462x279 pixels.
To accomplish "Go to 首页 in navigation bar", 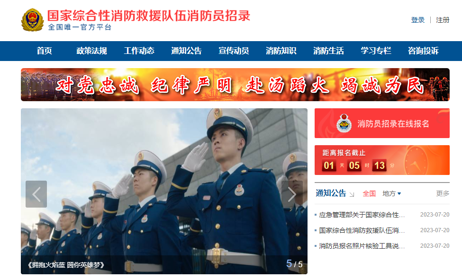I will click(44, 51).
